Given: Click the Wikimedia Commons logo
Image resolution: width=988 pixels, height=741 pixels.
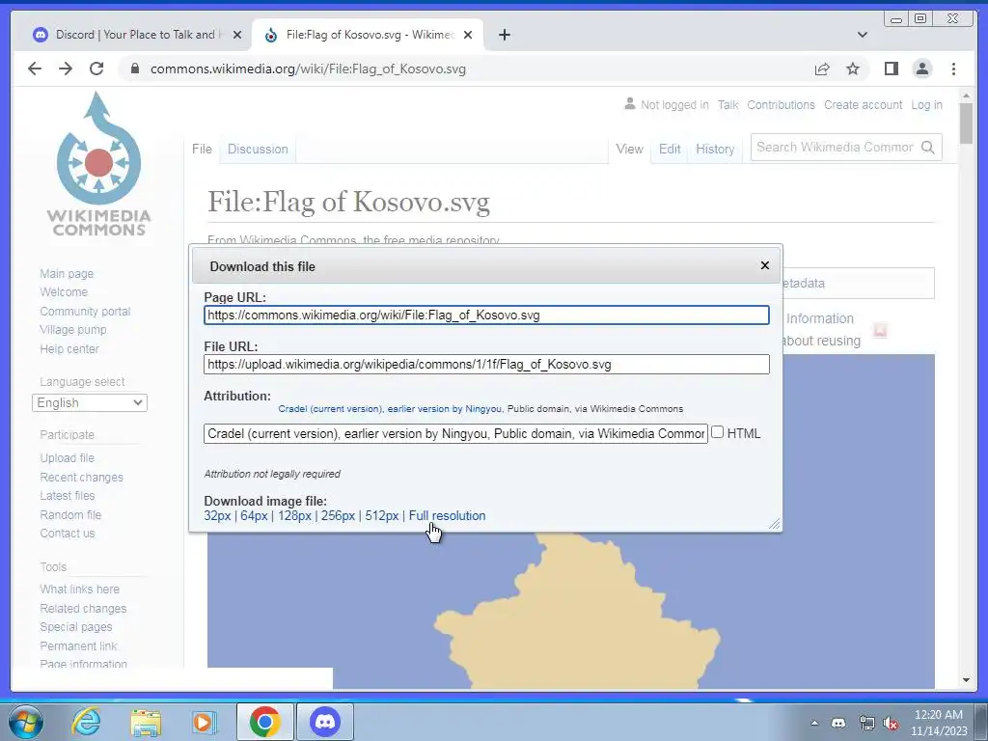Looking at the screenshot, I should (x=99, y=164).
